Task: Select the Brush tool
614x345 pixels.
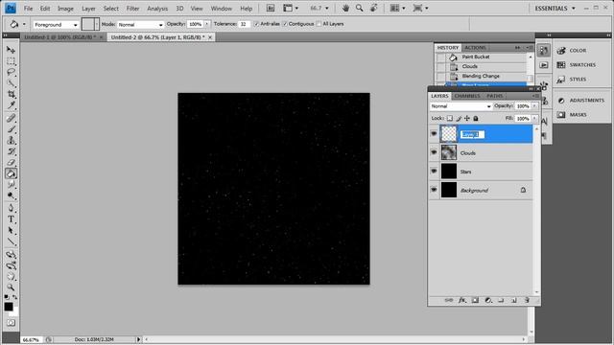Action: click(11, 129)
